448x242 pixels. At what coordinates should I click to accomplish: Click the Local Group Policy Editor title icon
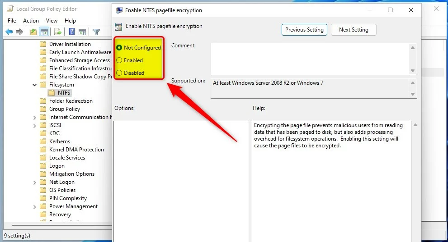click(10, 9)
